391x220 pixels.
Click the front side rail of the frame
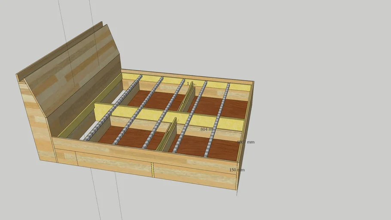[142, 153]
